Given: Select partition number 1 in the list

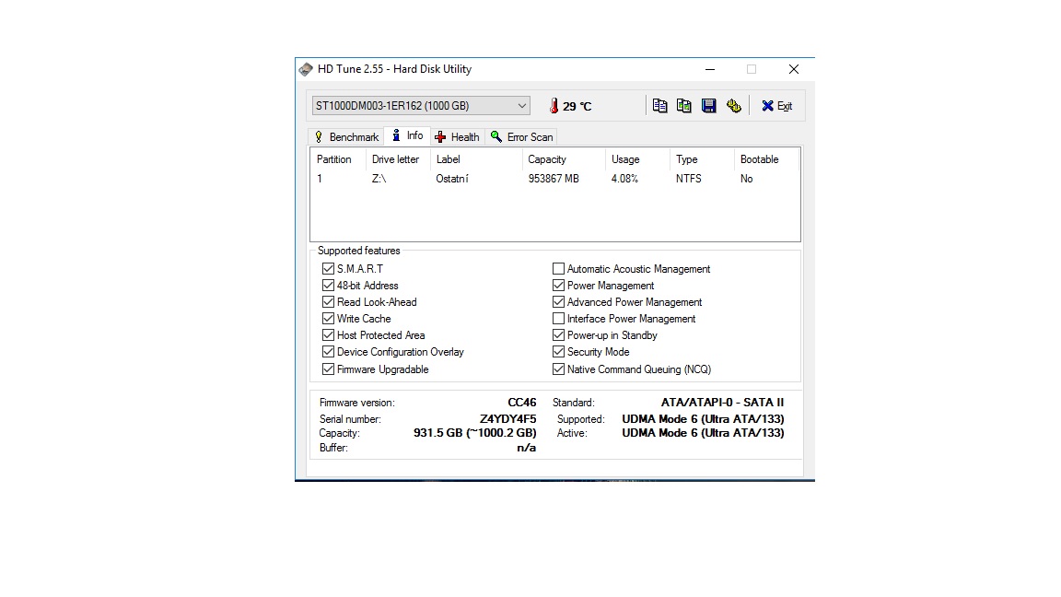Looking at the screenshot, I should pos(320,179).
